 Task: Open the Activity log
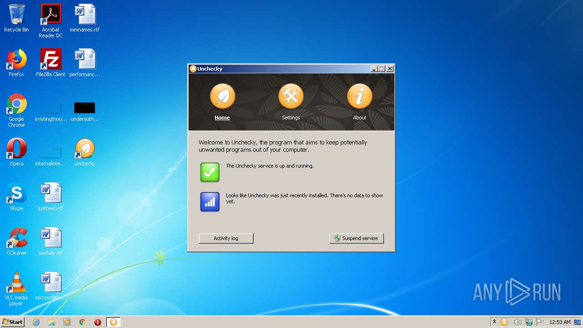point(226,238)
